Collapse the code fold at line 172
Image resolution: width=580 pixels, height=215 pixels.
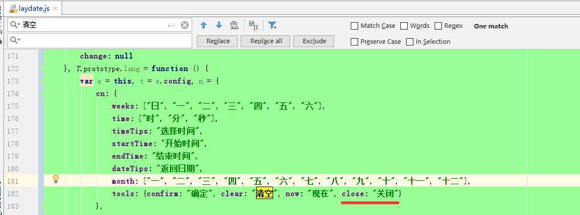point(44,69)
